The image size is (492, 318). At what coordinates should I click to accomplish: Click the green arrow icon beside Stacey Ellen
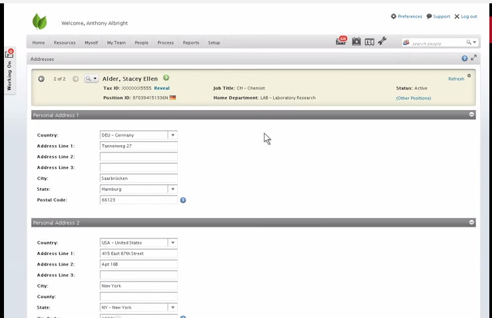tap(166, 78)
